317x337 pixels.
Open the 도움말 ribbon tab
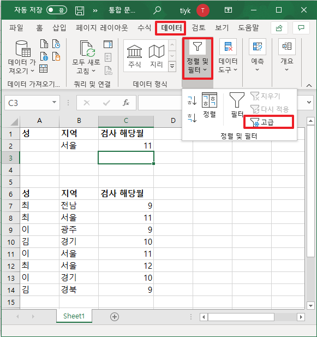(248, 28)
